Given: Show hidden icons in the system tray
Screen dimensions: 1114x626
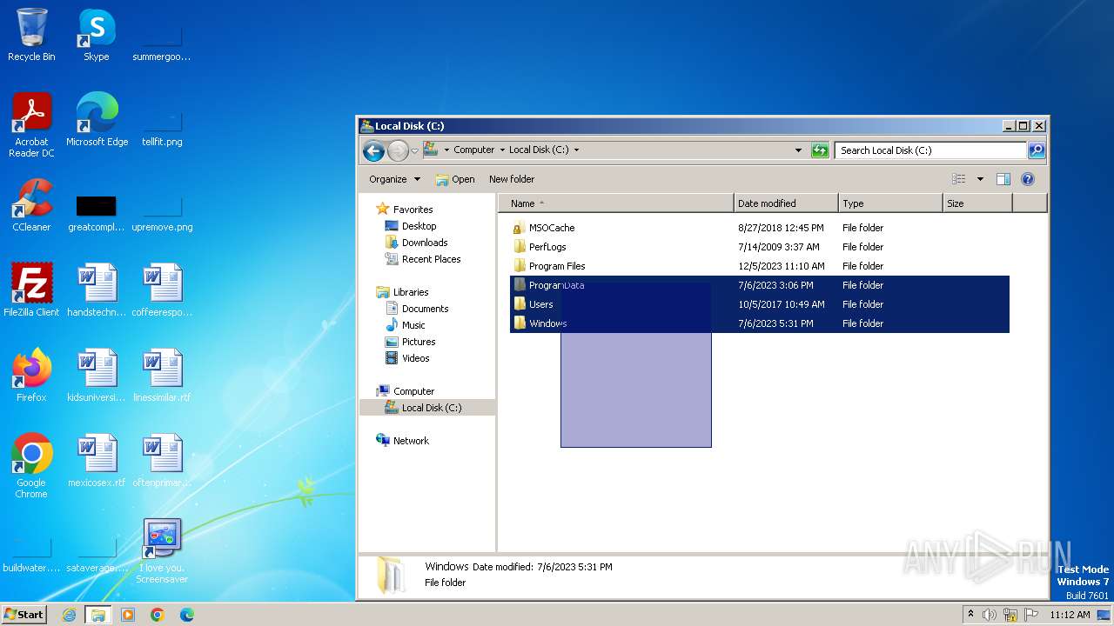Looking at the screenshot, I should point(970,614).
